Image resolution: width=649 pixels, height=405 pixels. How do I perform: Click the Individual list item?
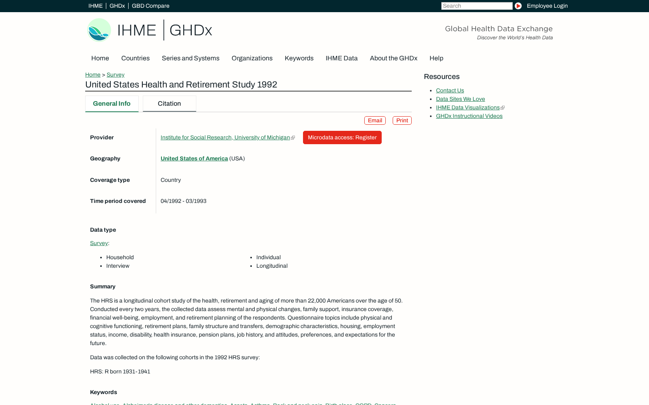(269, 257)
